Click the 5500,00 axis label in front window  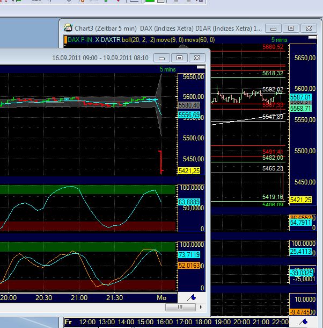pos(193,138)
